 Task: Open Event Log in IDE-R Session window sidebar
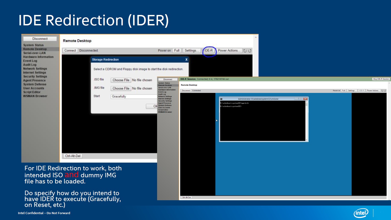click(x=162, y=92)
